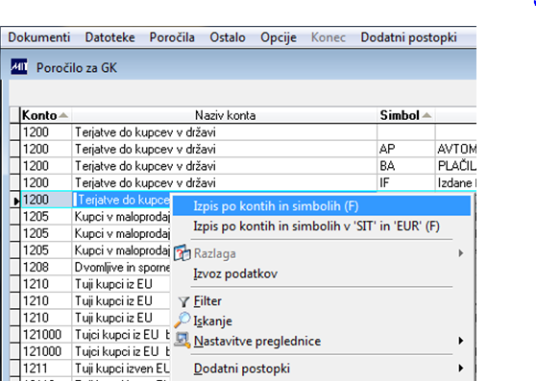Click the greyed Konec menu

pyautogui.click(x=329, y=37)
